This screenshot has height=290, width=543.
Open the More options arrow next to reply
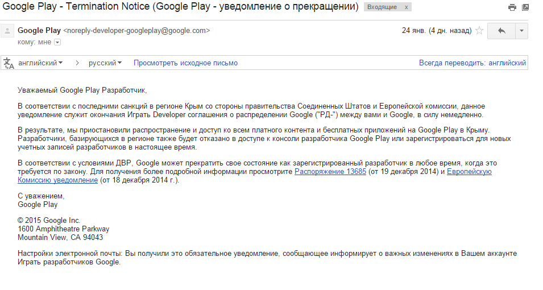pyautogui.click(x=521, y=31)
